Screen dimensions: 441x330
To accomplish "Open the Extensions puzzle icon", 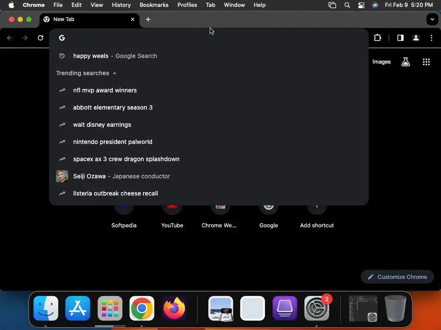I will tap(377, 38).
